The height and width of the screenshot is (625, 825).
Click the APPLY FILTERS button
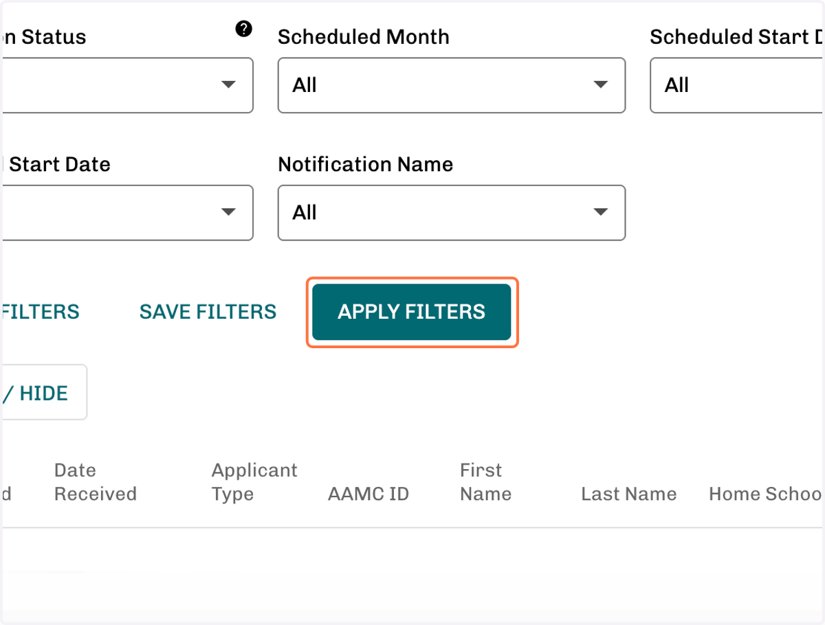(412, 312)
